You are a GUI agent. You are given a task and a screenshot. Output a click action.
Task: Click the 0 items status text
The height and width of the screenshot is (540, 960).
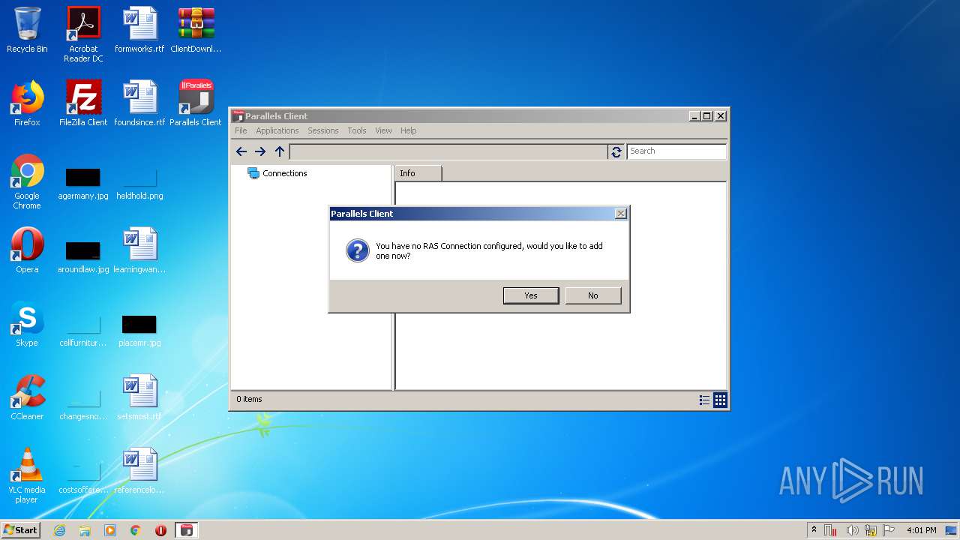coord(250,399)
